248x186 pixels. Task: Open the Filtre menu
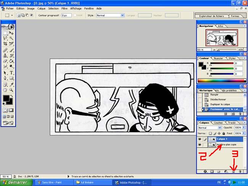coord(64,8)
